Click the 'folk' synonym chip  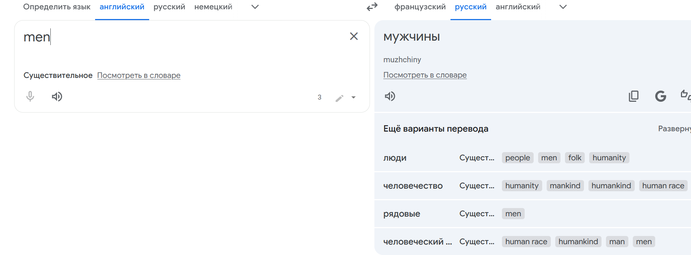point(575,158)
